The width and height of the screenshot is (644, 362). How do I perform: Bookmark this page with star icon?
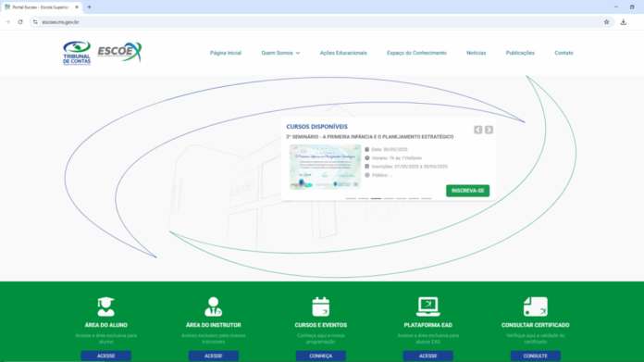(607, 22)
